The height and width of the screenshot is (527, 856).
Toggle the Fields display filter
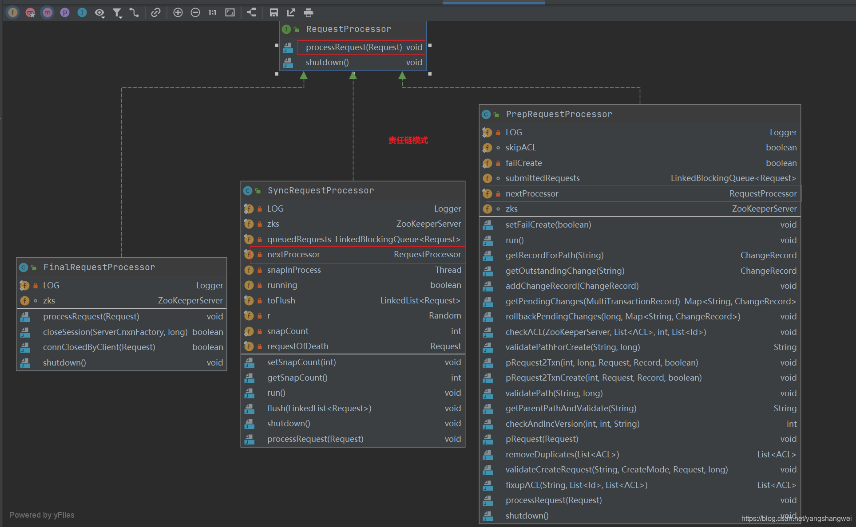[13, 12]
